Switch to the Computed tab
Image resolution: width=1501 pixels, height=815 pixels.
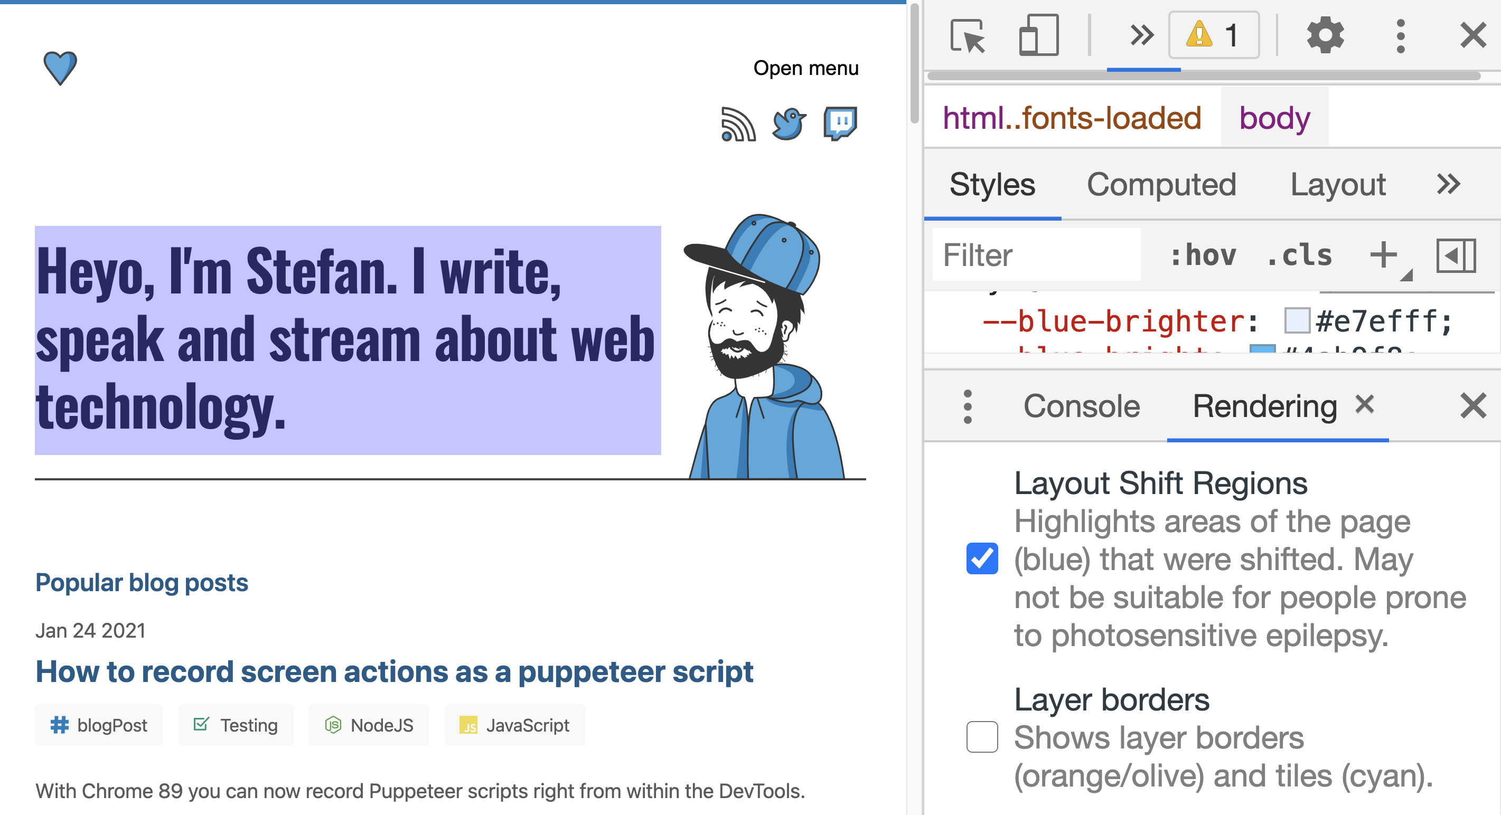pyautogui.click(x=1161, y=185)
